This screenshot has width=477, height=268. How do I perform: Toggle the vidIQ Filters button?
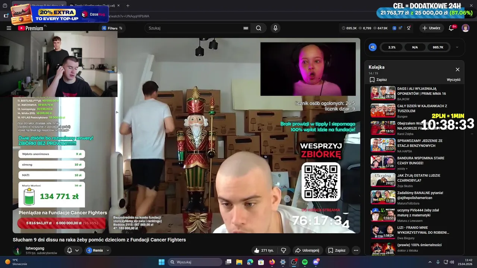[112, 28]
